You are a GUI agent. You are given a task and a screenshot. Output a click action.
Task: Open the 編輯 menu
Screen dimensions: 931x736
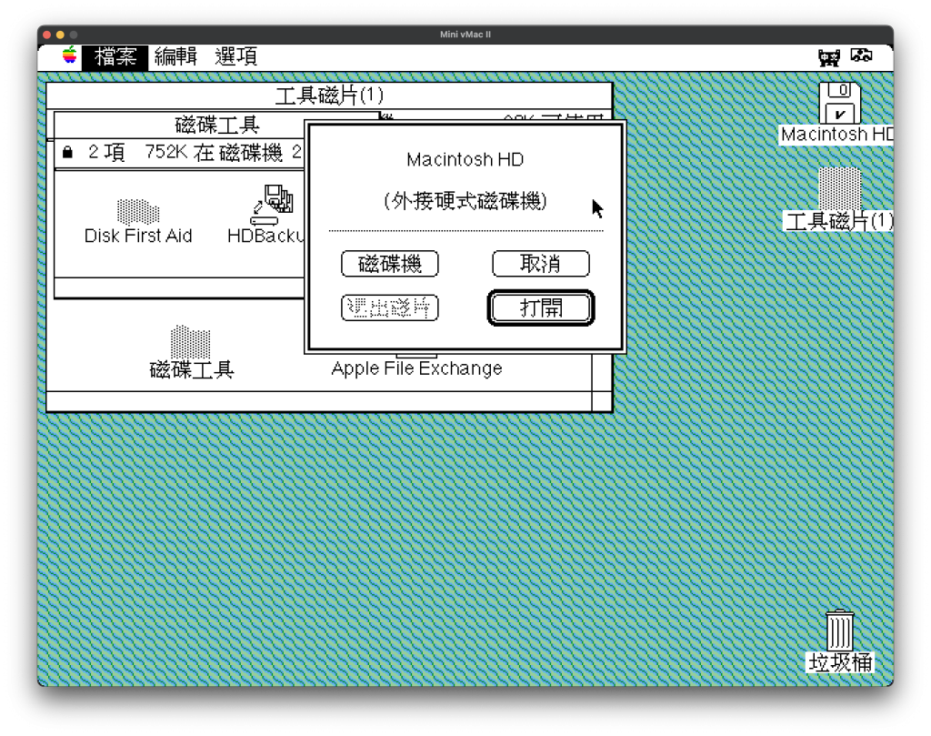pos(175,56)
